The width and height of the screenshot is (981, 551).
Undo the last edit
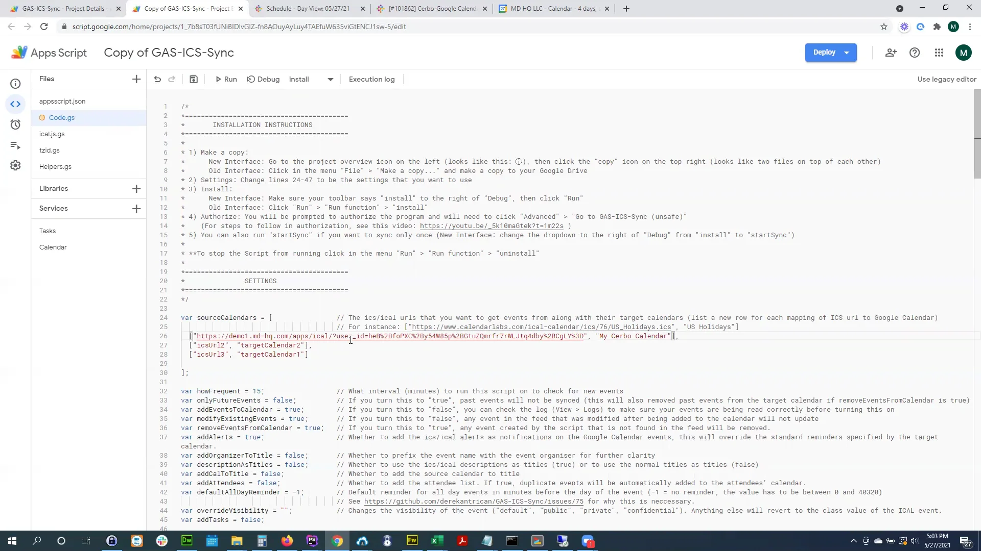[157, 79]
